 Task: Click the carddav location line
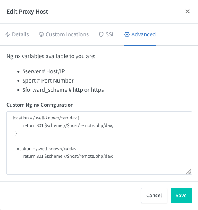[46, 118]
